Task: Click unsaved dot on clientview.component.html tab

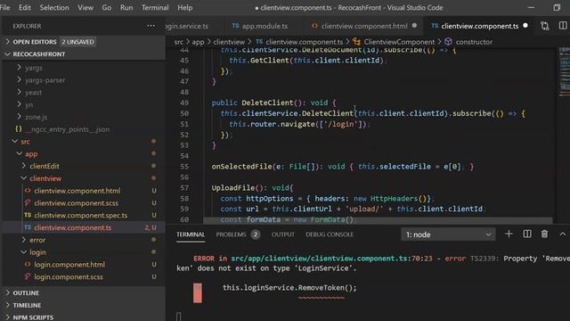Action: 414,26
